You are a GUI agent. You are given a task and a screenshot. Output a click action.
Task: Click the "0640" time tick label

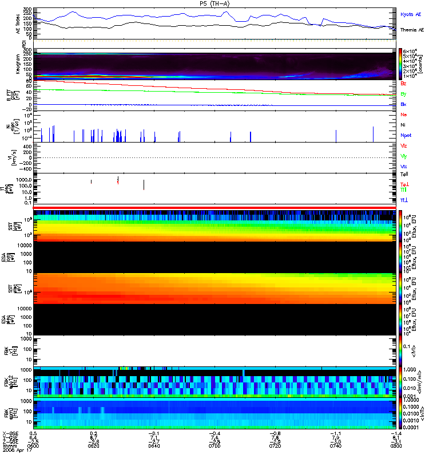coord(154,446)
